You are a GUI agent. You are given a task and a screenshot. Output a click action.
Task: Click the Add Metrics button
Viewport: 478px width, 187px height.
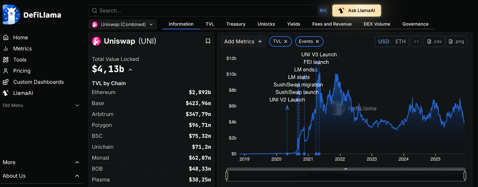(243, 42)
